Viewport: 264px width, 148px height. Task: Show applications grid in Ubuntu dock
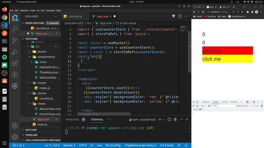pos(5,143)
